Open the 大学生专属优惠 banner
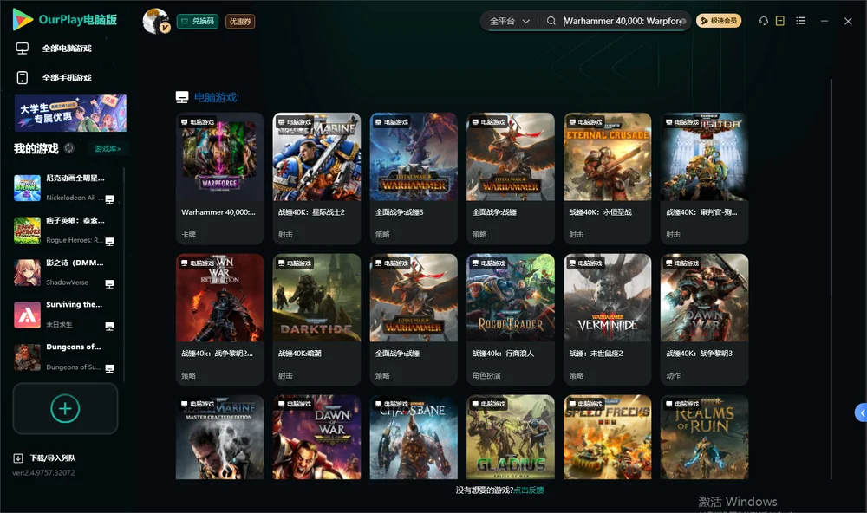867x513 pixels. (x=70, y=113)
